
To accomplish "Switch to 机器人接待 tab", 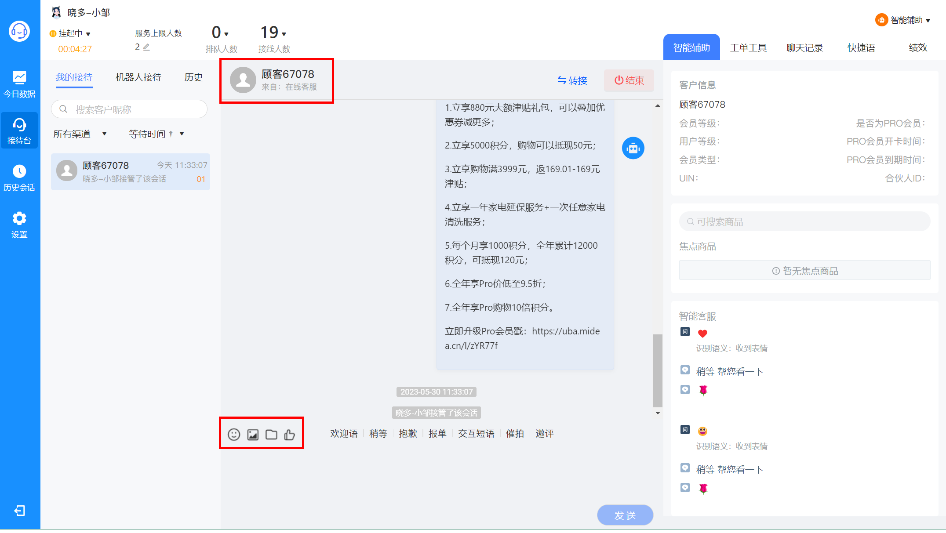I will (138, 77).
